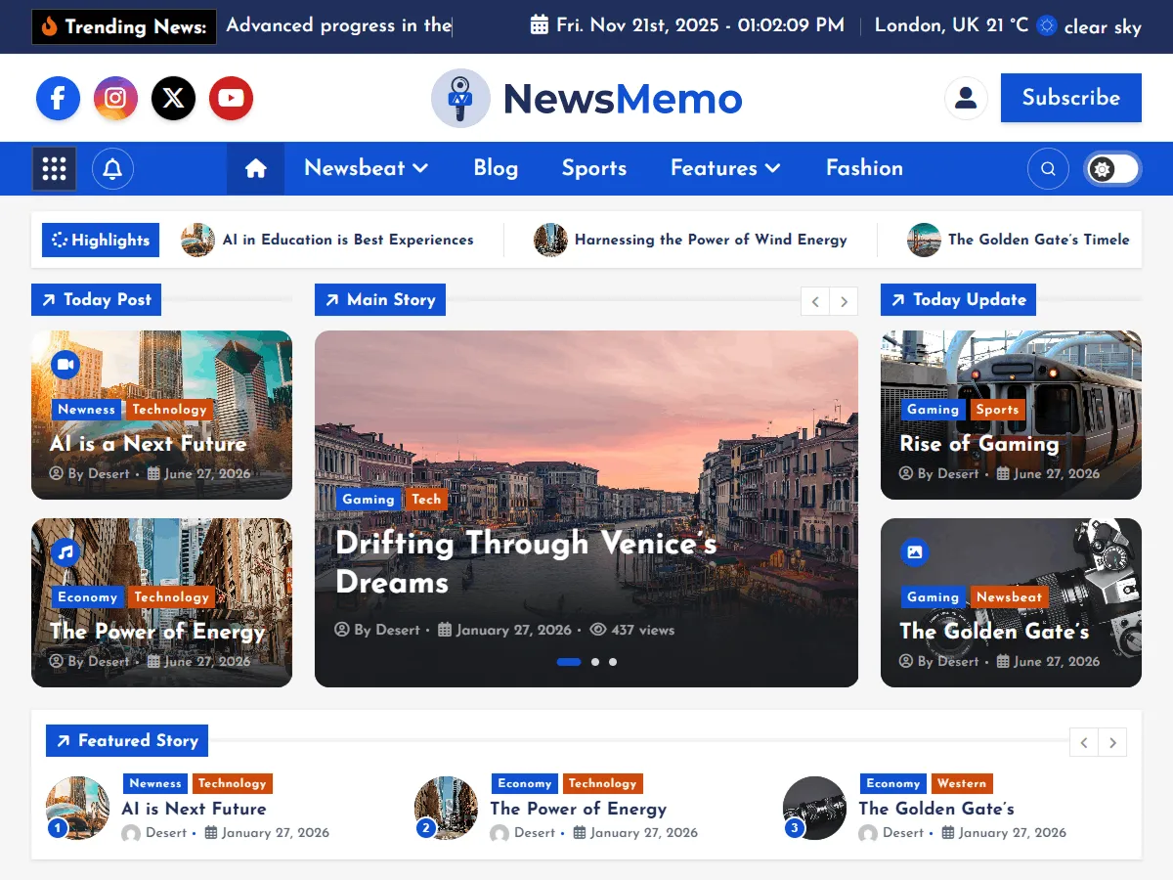1173x880 pixels.
Task: Expand the Newsbeat dropdown menu
Action: tap(365, 168)
